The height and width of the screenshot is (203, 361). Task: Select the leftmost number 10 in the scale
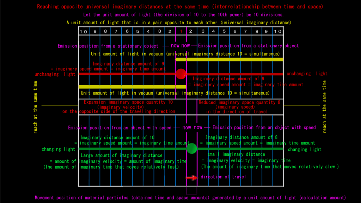click(x=84, y=31)
